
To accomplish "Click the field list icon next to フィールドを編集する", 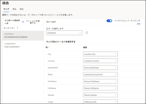I will [23, 22].
